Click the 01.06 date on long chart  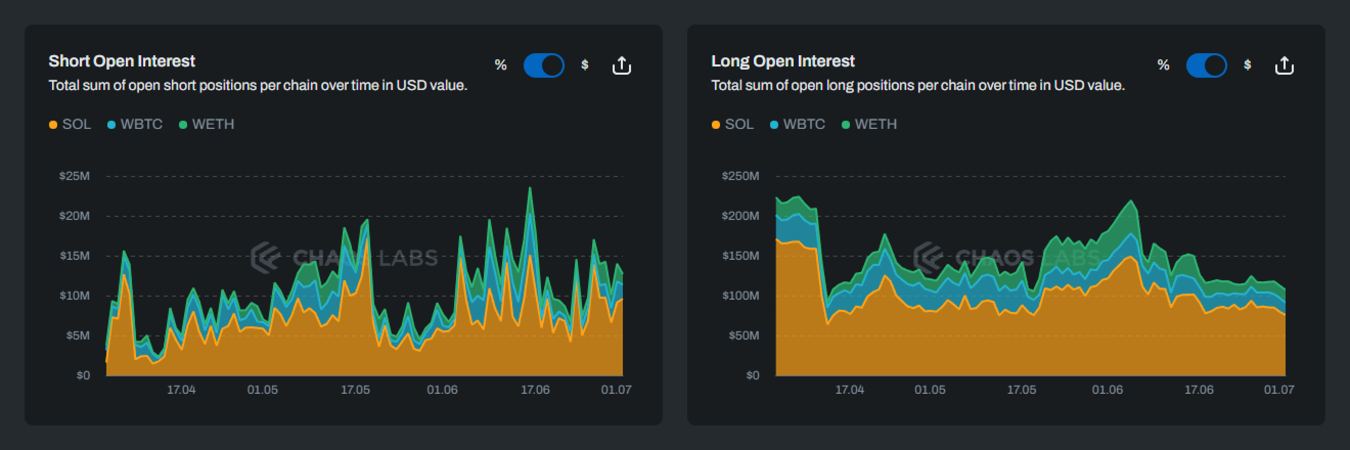pos(1107,390)
